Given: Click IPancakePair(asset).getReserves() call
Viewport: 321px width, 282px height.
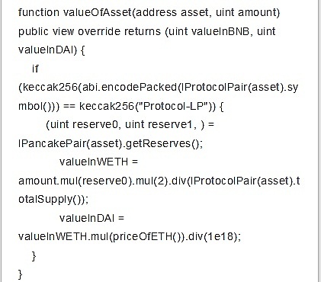Looking at the screenshot, I should 111,143.
